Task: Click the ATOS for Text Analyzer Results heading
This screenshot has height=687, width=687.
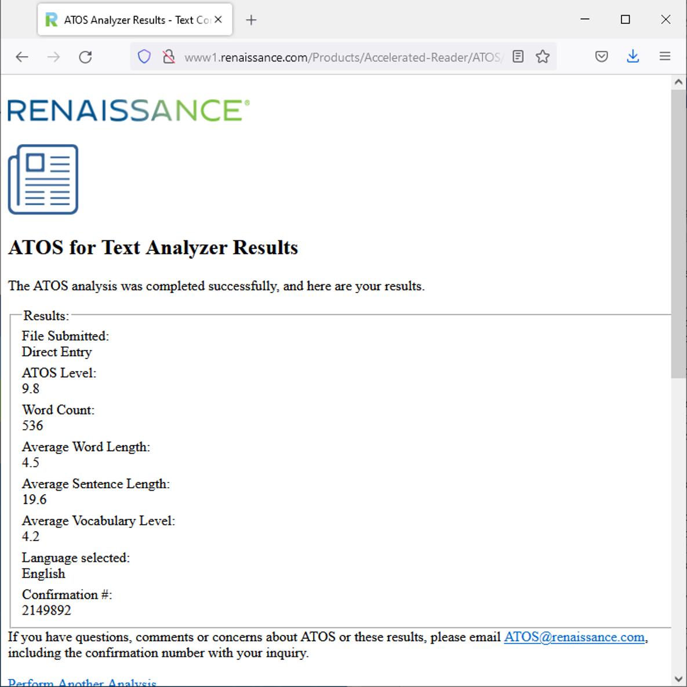Action: pos(153,247)
